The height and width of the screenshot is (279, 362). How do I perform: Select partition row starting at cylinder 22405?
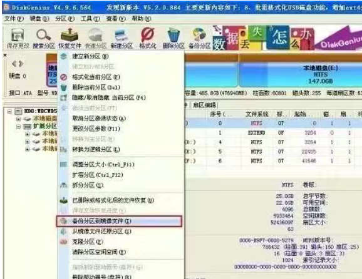pyautogui.click(x=273, y=152)
